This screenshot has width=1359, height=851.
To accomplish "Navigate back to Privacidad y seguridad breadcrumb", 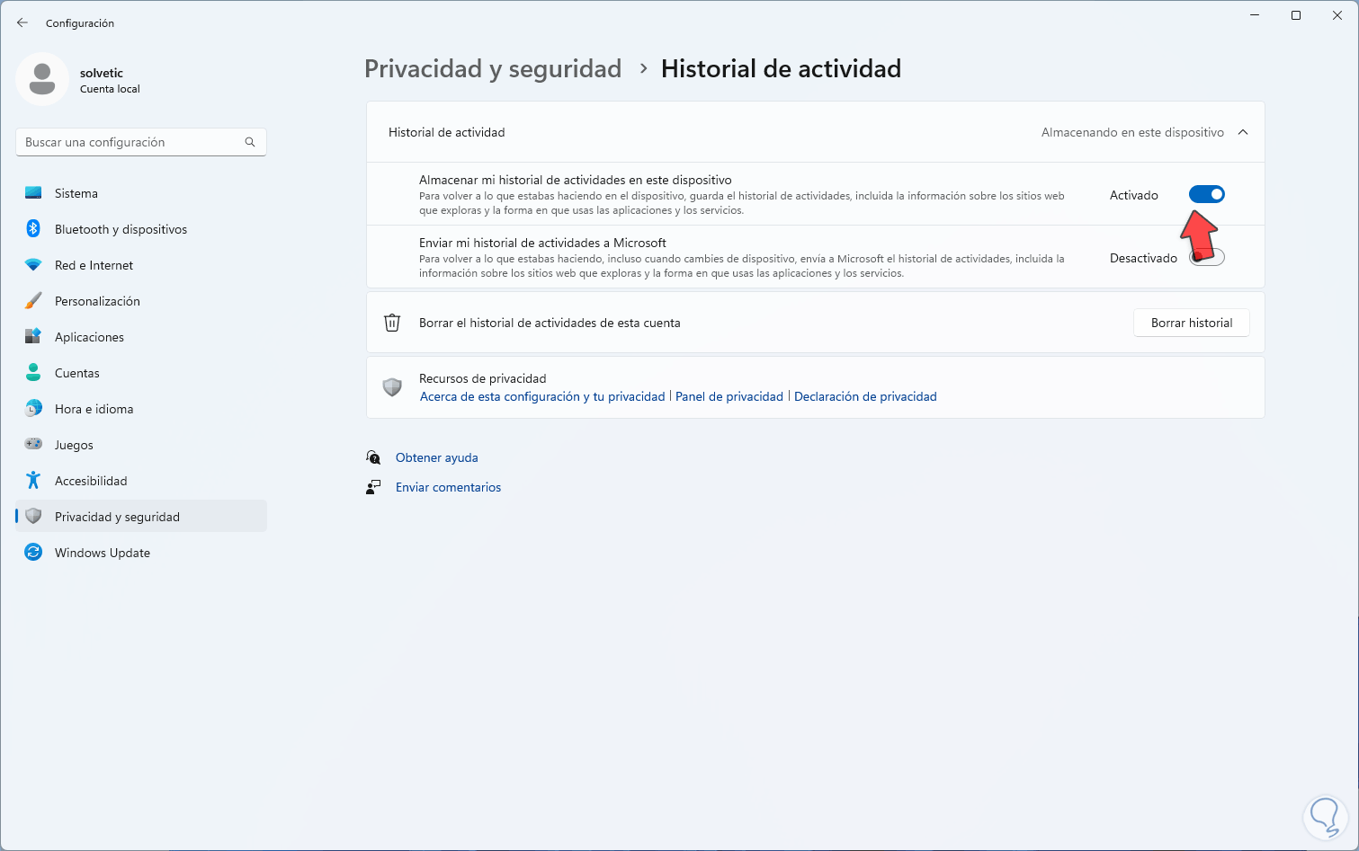I will coord(493,69).
